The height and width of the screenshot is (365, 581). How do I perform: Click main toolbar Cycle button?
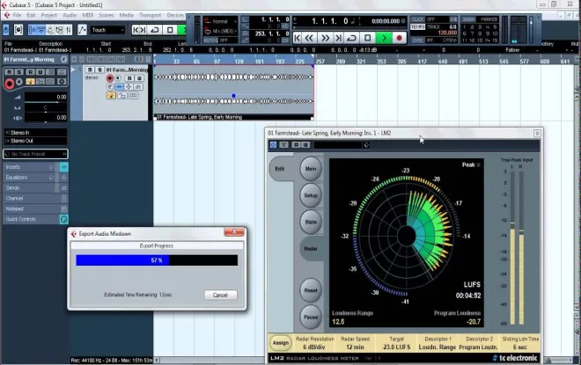(155, 30)
